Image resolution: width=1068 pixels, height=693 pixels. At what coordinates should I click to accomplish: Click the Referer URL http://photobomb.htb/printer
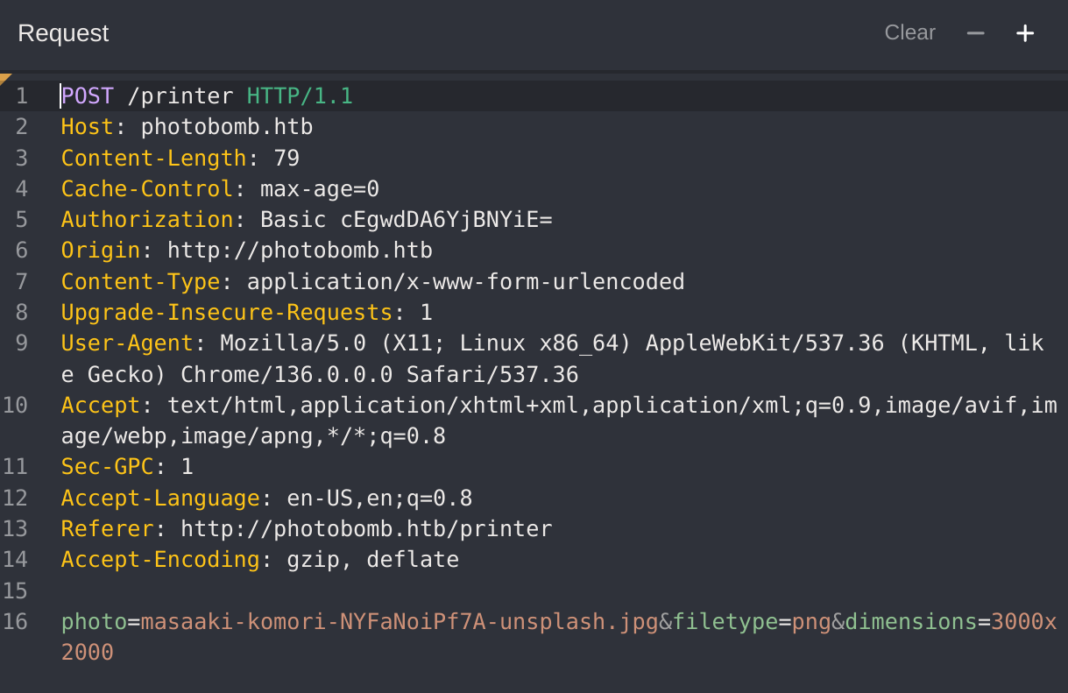[366, 529]
